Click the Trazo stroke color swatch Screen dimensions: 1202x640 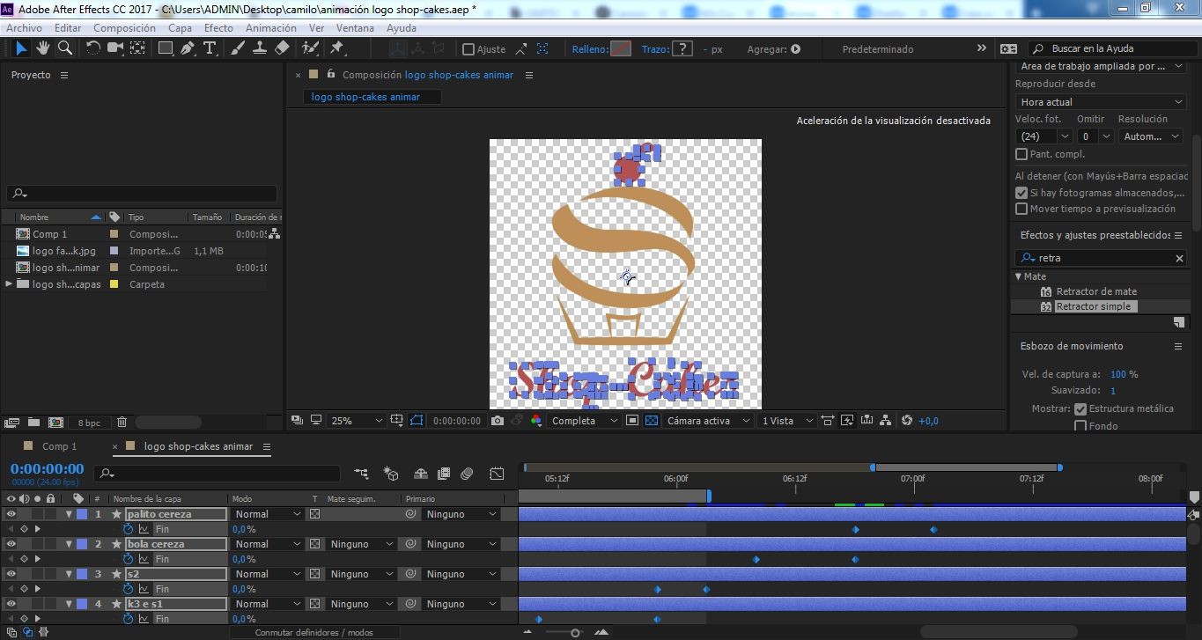682,49
